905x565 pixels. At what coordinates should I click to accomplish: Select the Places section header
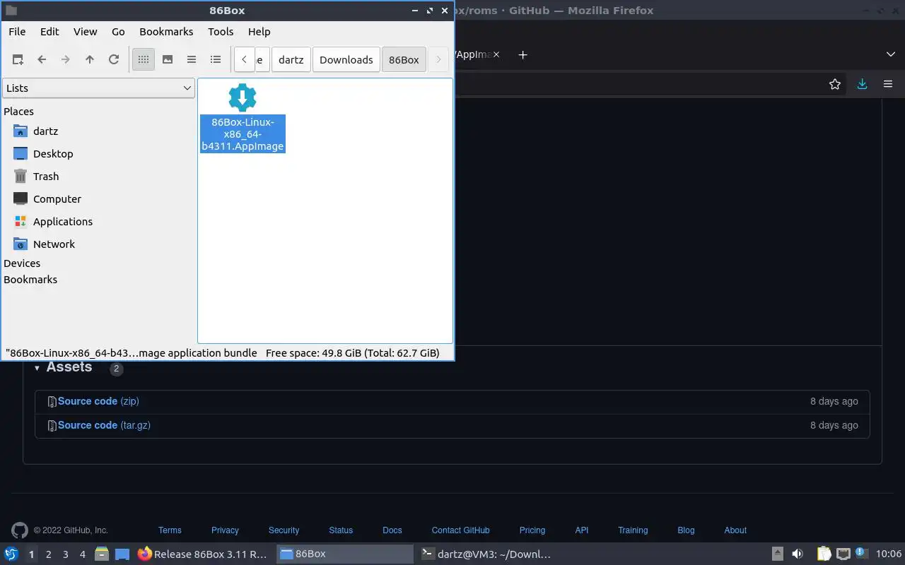pyautogui.click(x=18, y=112)
